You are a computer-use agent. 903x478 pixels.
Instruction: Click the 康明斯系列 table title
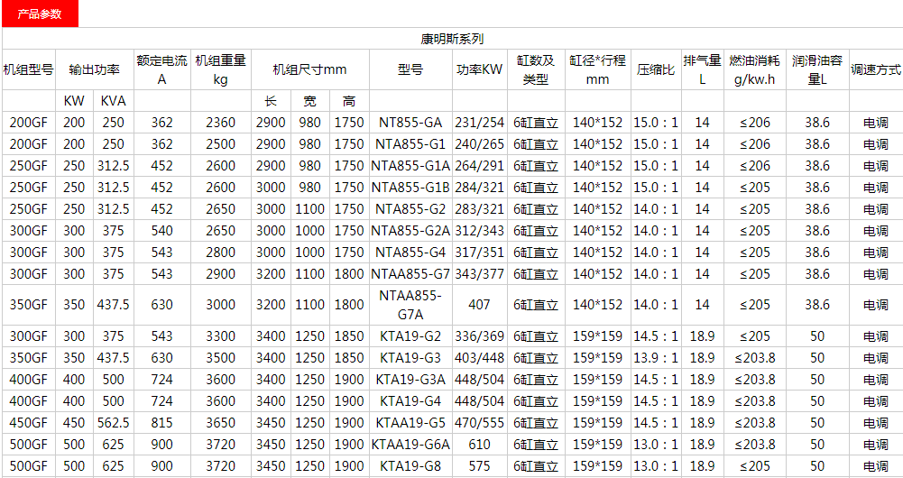(x=452, y=39)
